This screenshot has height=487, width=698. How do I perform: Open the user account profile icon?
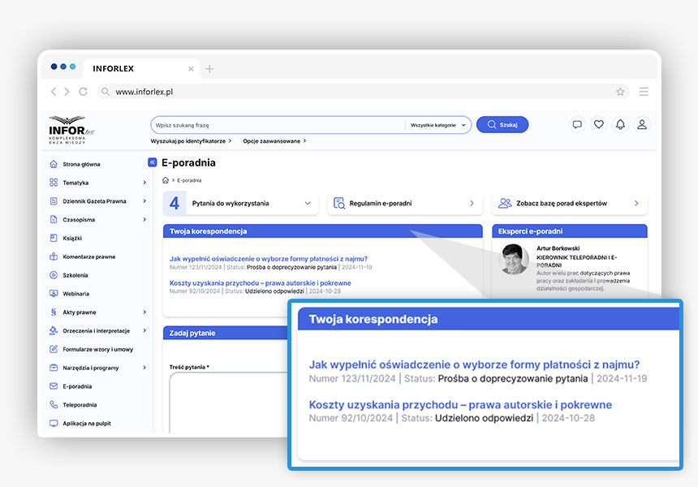[x=642, y=125]
